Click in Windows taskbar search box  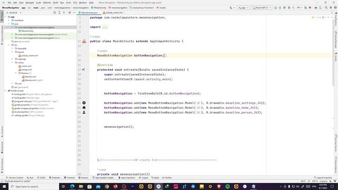34,186
